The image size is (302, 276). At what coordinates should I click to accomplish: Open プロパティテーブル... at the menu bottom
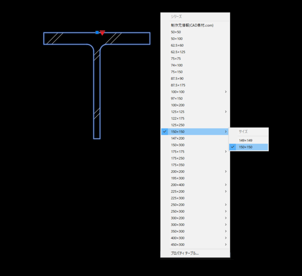tap(185, 253)
